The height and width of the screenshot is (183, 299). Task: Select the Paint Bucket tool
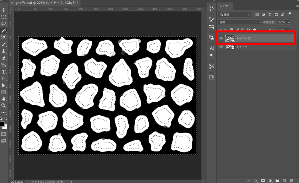[4, 65]
